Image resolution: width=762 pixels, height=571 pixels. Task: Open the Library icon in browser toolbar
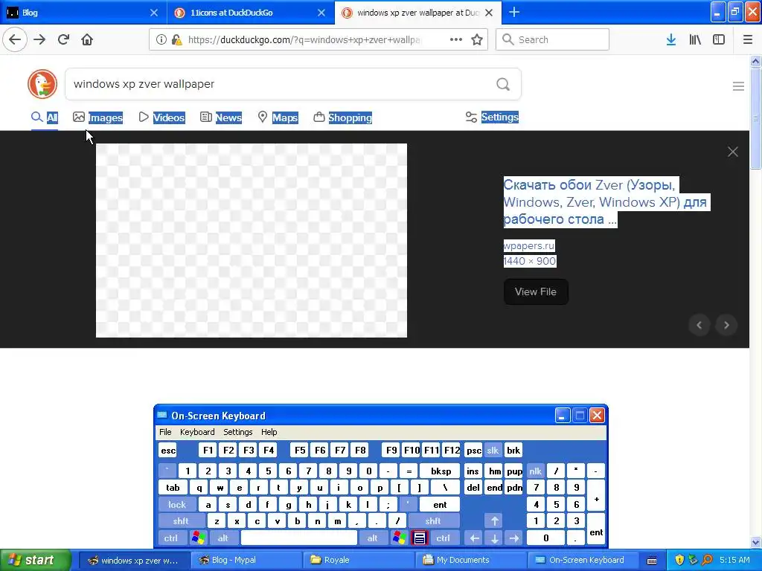point(695,39)
